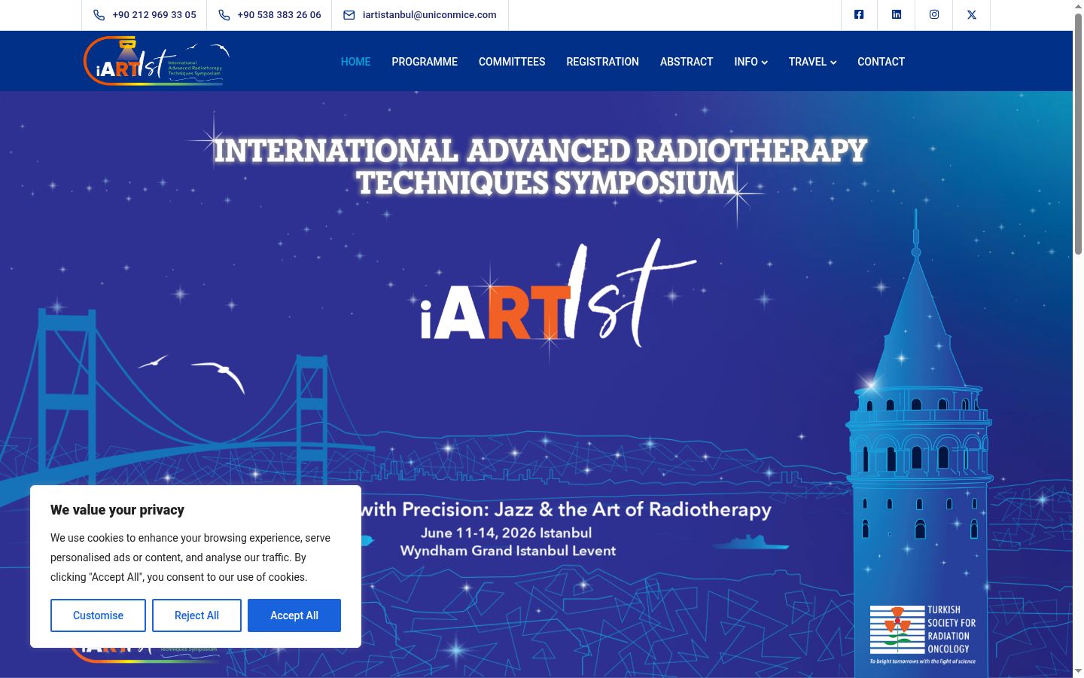Click phone icon beside +90 212 number

coord(99,15)
